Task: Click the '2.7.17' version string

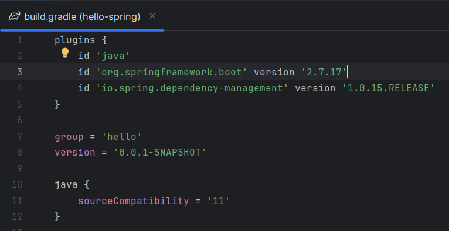Action: [x=324, y=73]
